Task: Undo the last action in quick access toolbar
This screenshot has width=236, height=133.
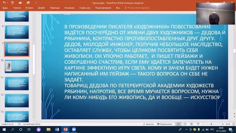Action: (x=4, y=3)
